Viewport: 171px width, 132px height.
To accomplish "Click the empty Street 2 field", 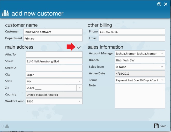I will tap(54, 68).
